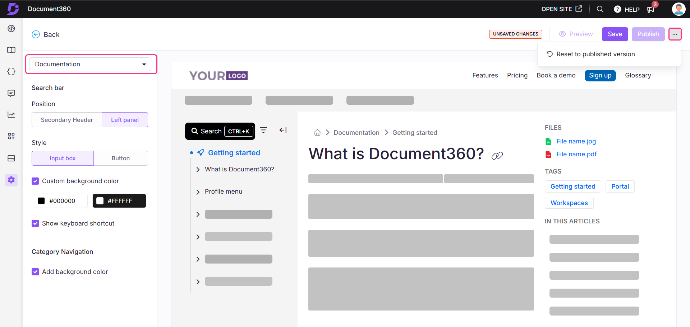
Task: Expand the first placeholder item below Profile menu
Action: (x=198, y=214)
